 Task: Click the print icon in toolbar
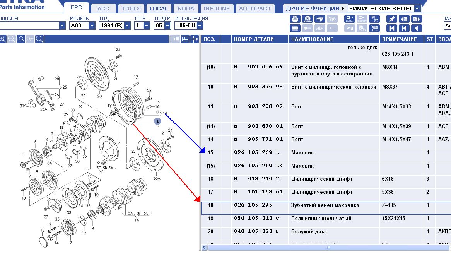tap(295, 19)
